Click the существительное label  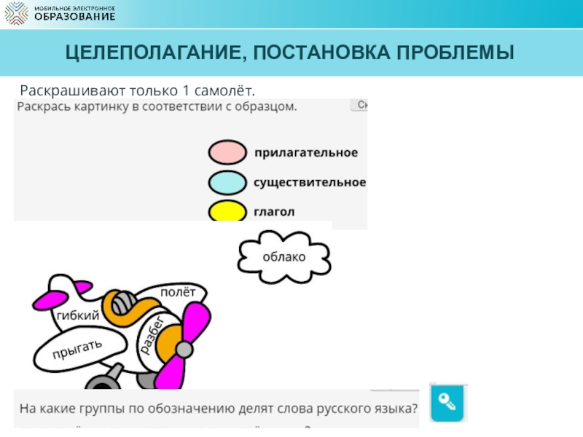click(x=310, y=182)
